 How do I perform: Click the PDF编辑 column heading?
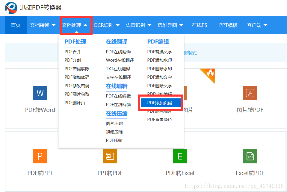[x=158, y=42]
